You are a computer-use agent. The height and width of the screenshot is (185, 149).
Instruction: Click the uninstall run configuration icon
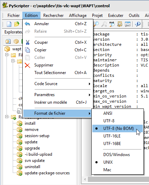(20, 167)
